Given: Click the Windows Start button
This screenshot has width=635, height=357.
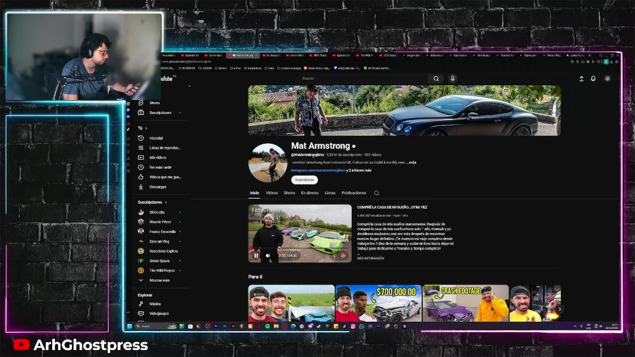Looking at the screenshot, I should [x=129, y=326].
